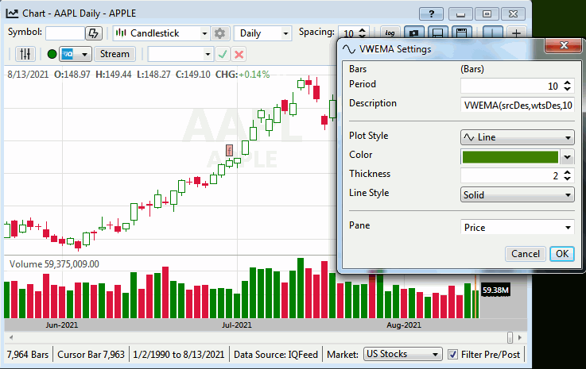Click the red X cancel icon

pos(239,54)
